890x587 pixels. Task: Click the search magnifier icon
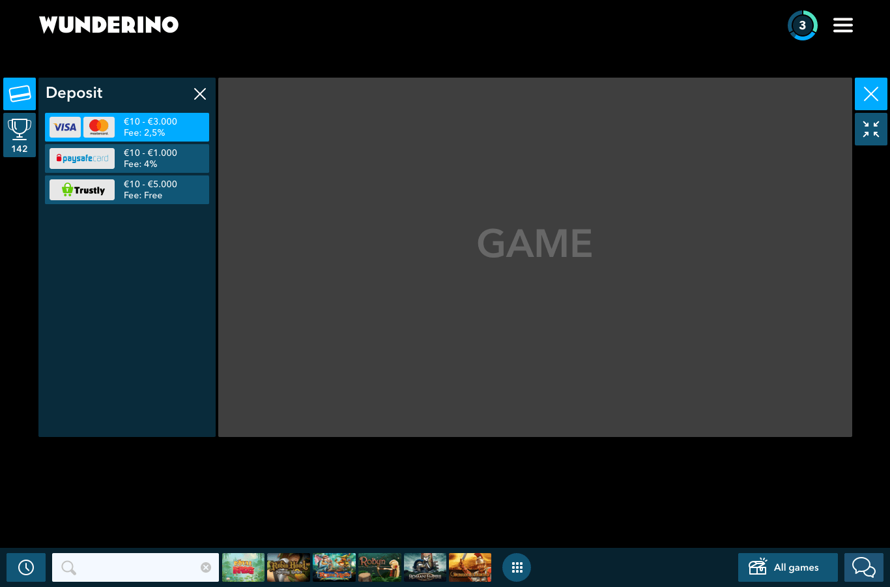coord(68,567)
